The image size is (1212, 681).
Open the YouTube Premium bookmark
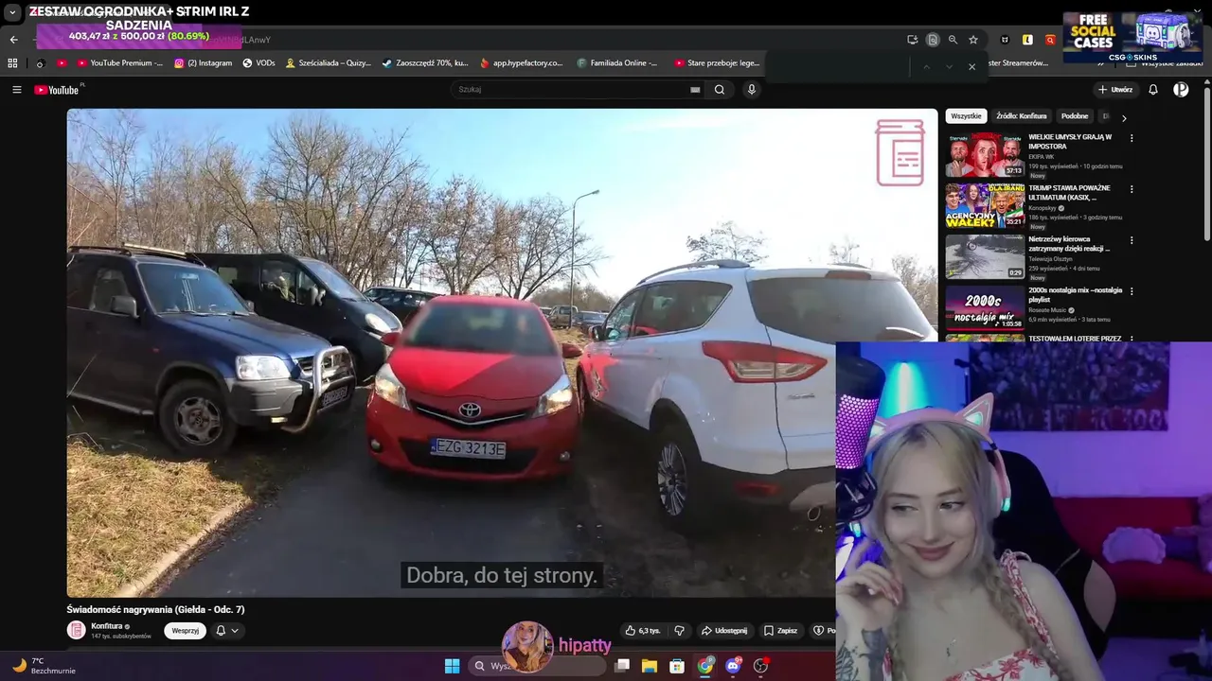tap(119, 63)
